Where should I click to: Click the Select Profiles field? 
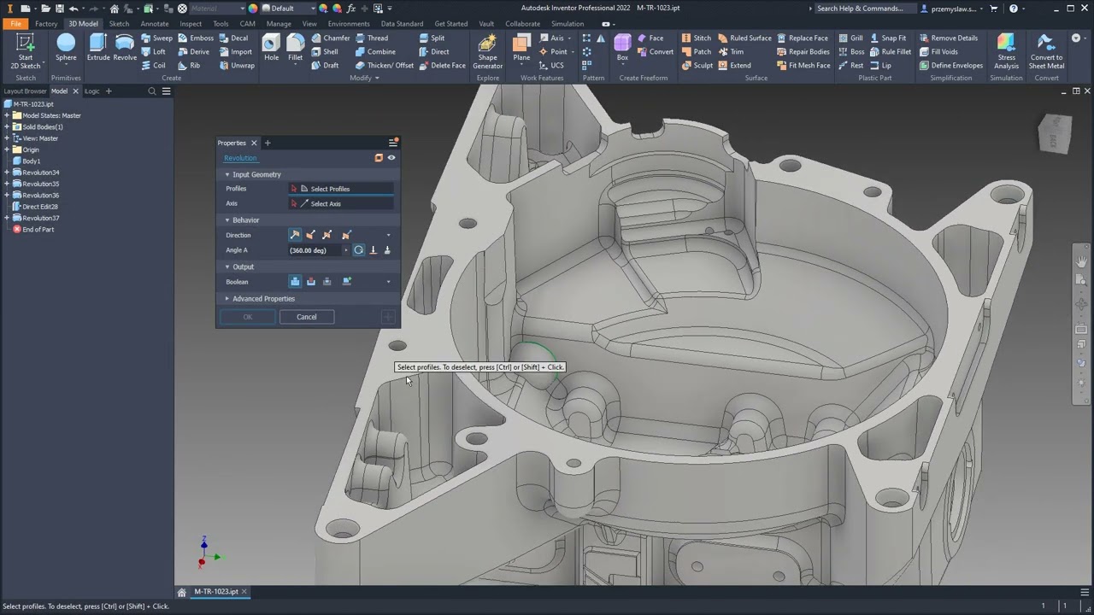pyautogui.click(x=342, y=189)
